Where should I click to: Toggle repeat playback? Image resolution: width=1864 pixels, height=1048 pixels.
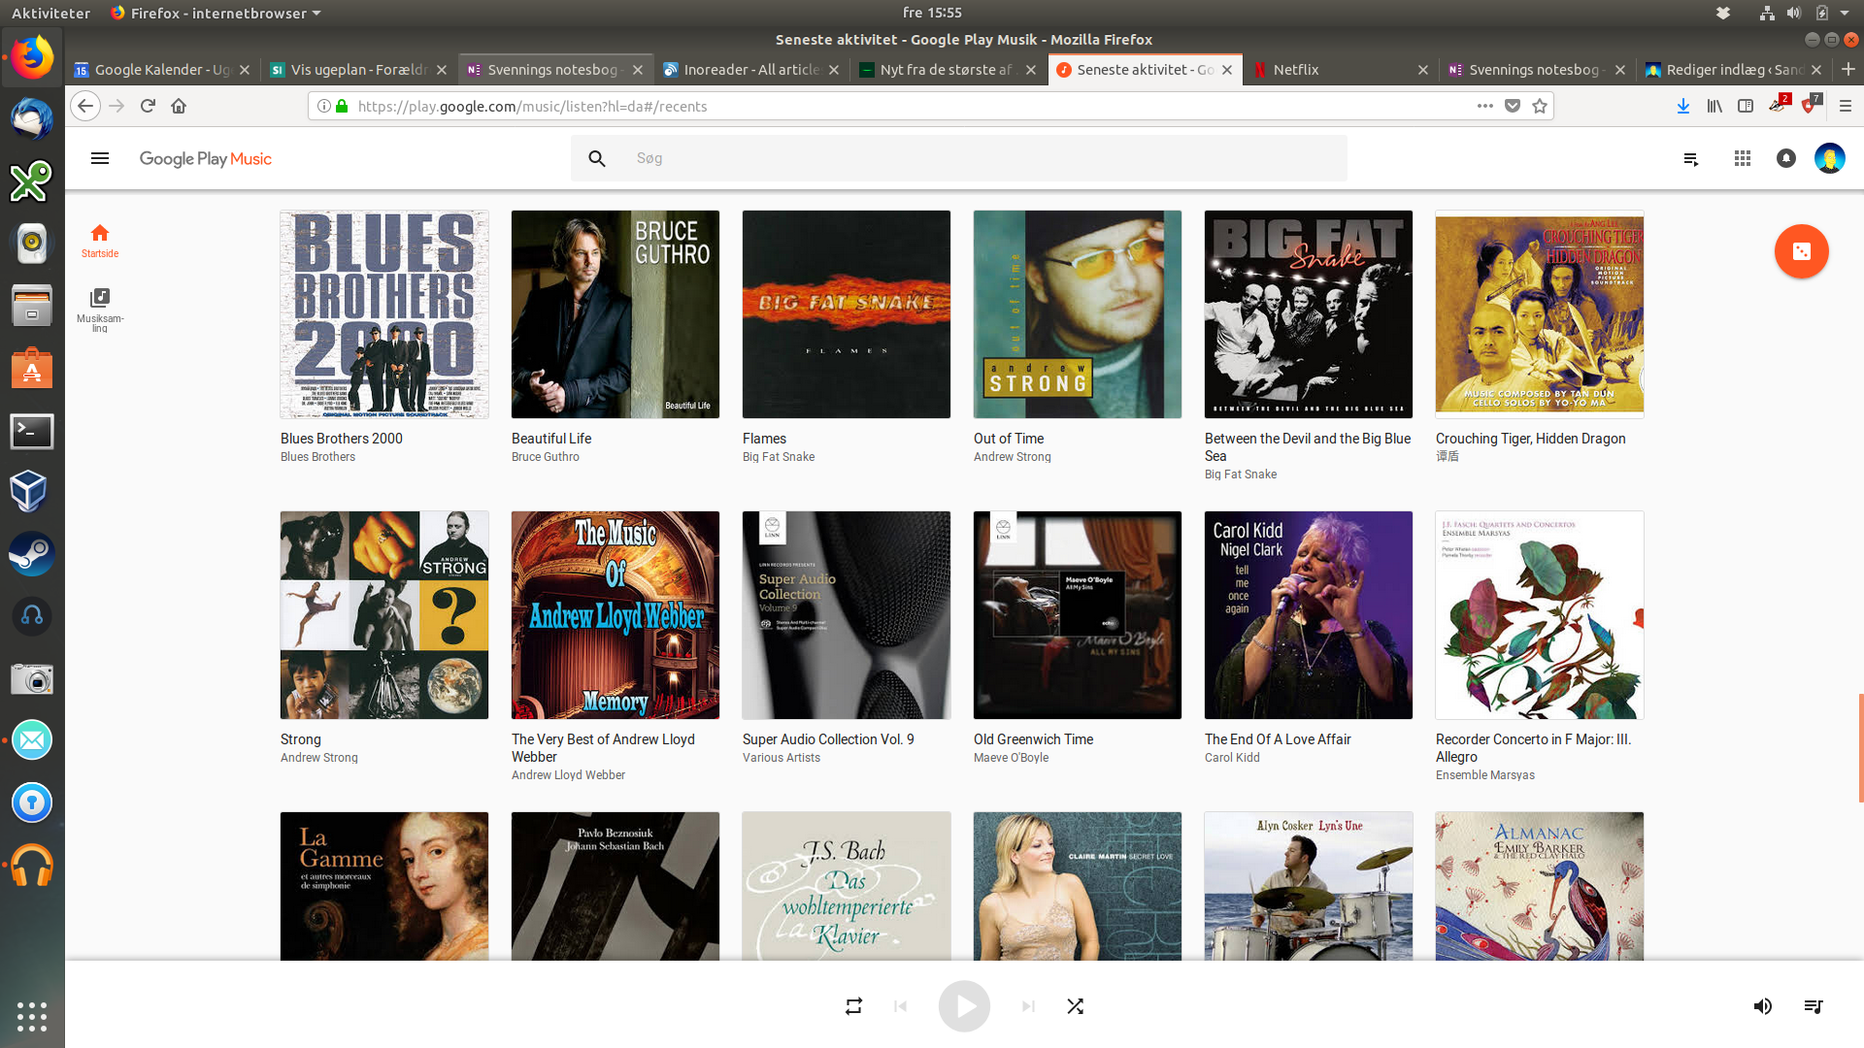point(853,1006)
